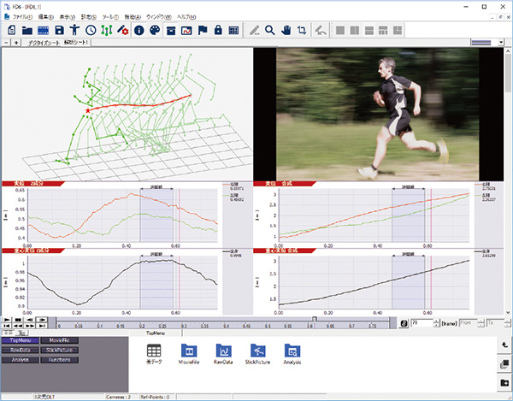Viewport: 513px width, 401px height.
Task: Click the lock icon in the toolbar
Action: tap(218, 31)
